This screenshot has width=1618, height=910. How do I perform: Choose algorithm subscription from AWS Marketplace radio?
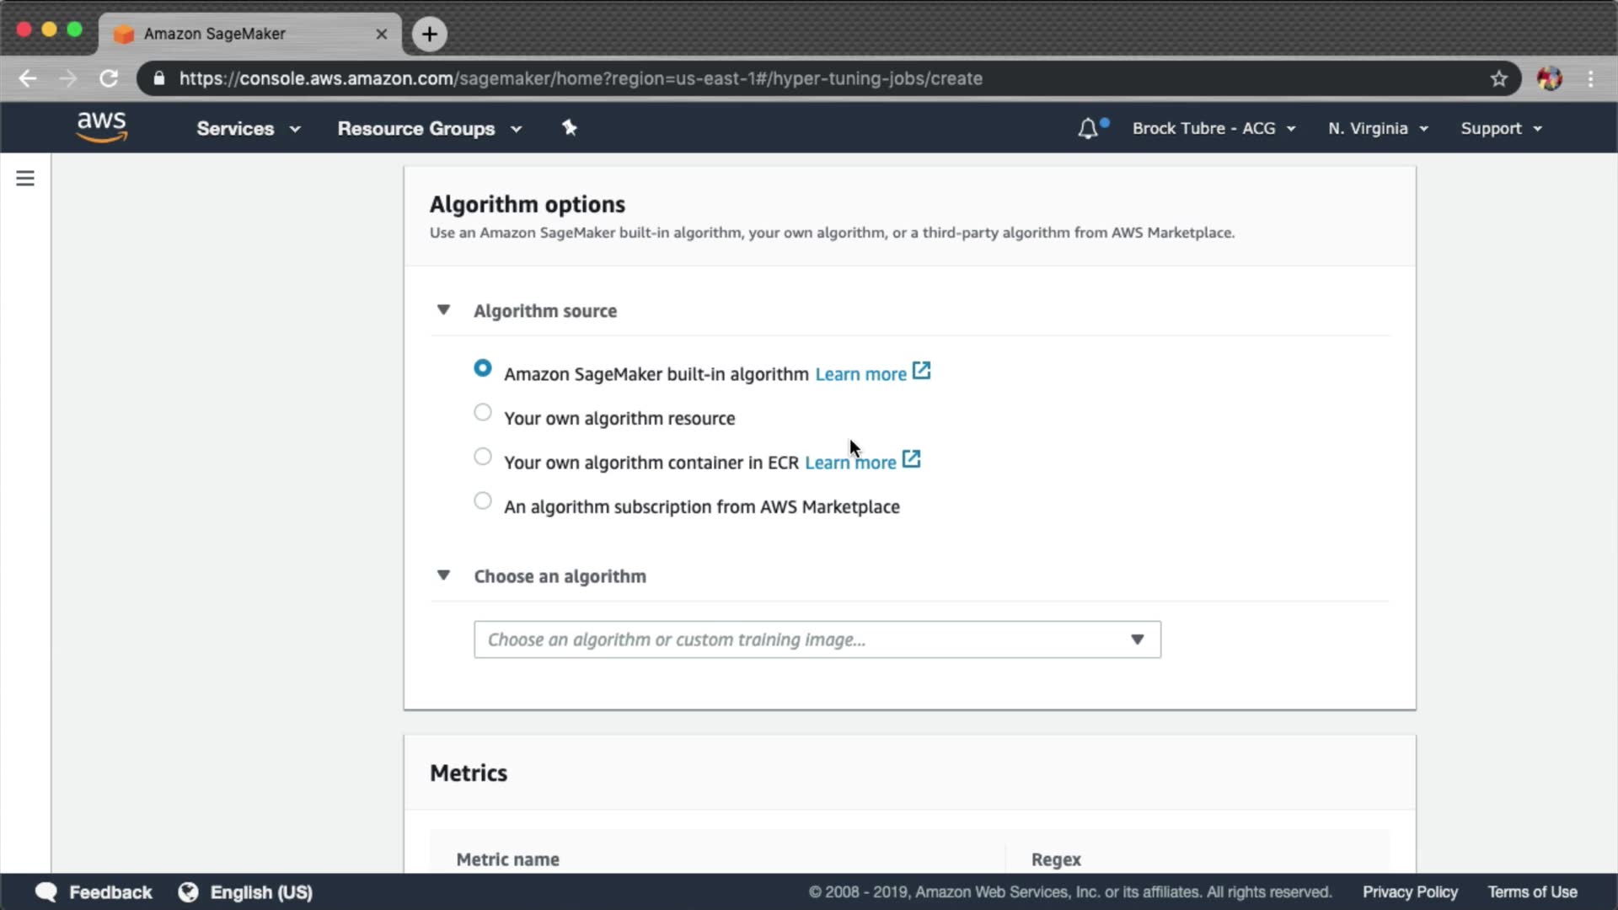click(x=483, y=501)
